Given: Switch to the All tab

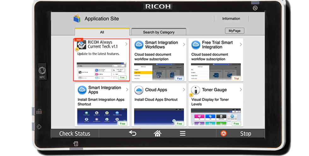Looking at the screenshot, I should pos(102,32).
